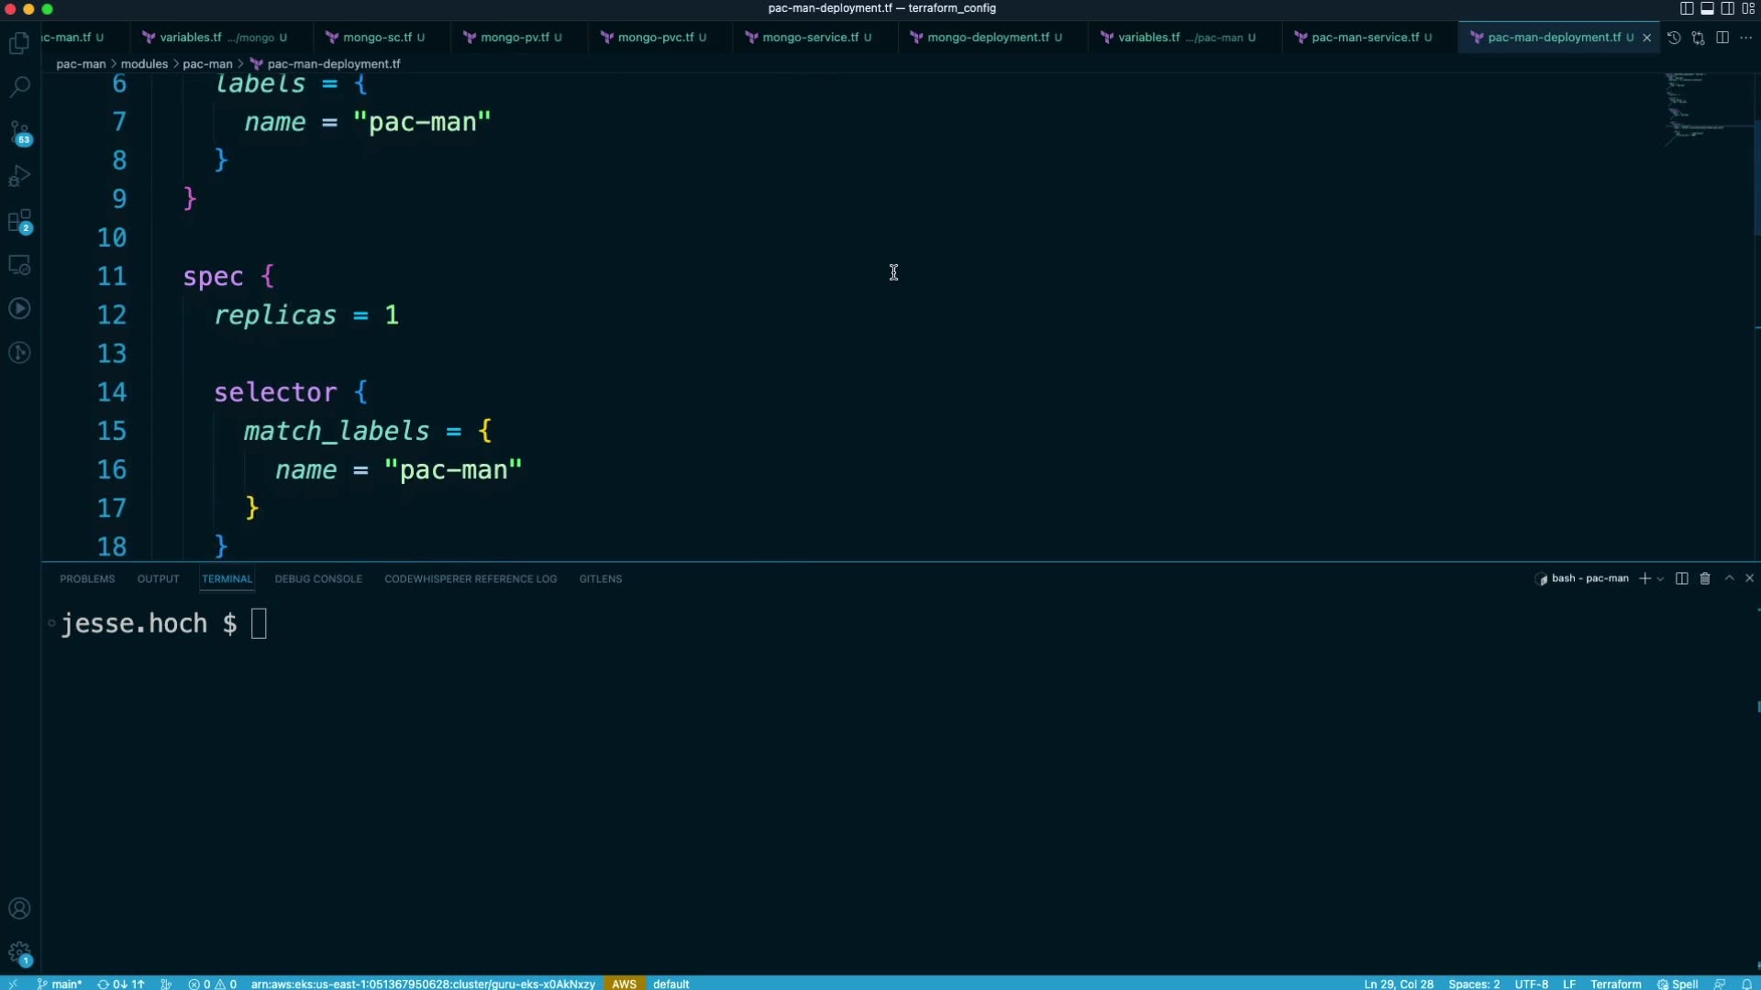Click the Terraform language mode in status bar
The height and width of the screenshot is (990, 1761).
1615,984
